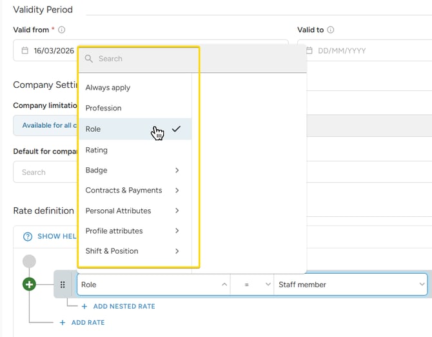Click the green plus add-rate circle icon
The image size is (432, 337).
pos(29,284)
